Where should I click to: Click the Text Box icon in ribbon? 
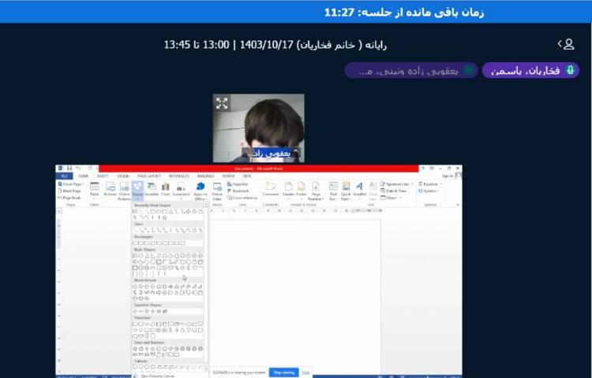[333, 191]
